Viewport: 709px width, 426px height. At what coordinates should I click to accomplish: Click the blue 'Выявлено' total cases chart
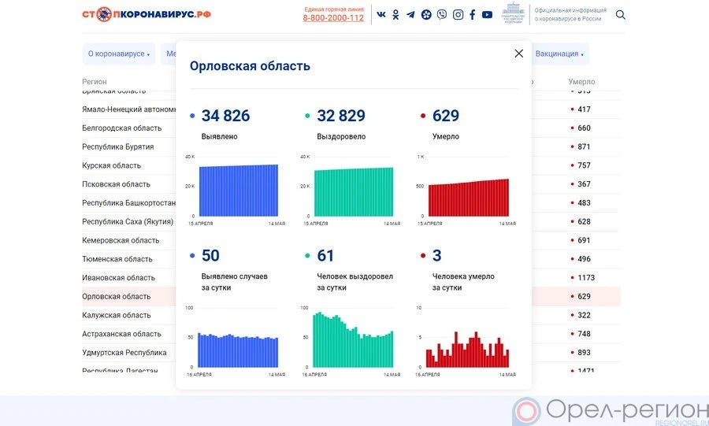(x=238, y=190)
